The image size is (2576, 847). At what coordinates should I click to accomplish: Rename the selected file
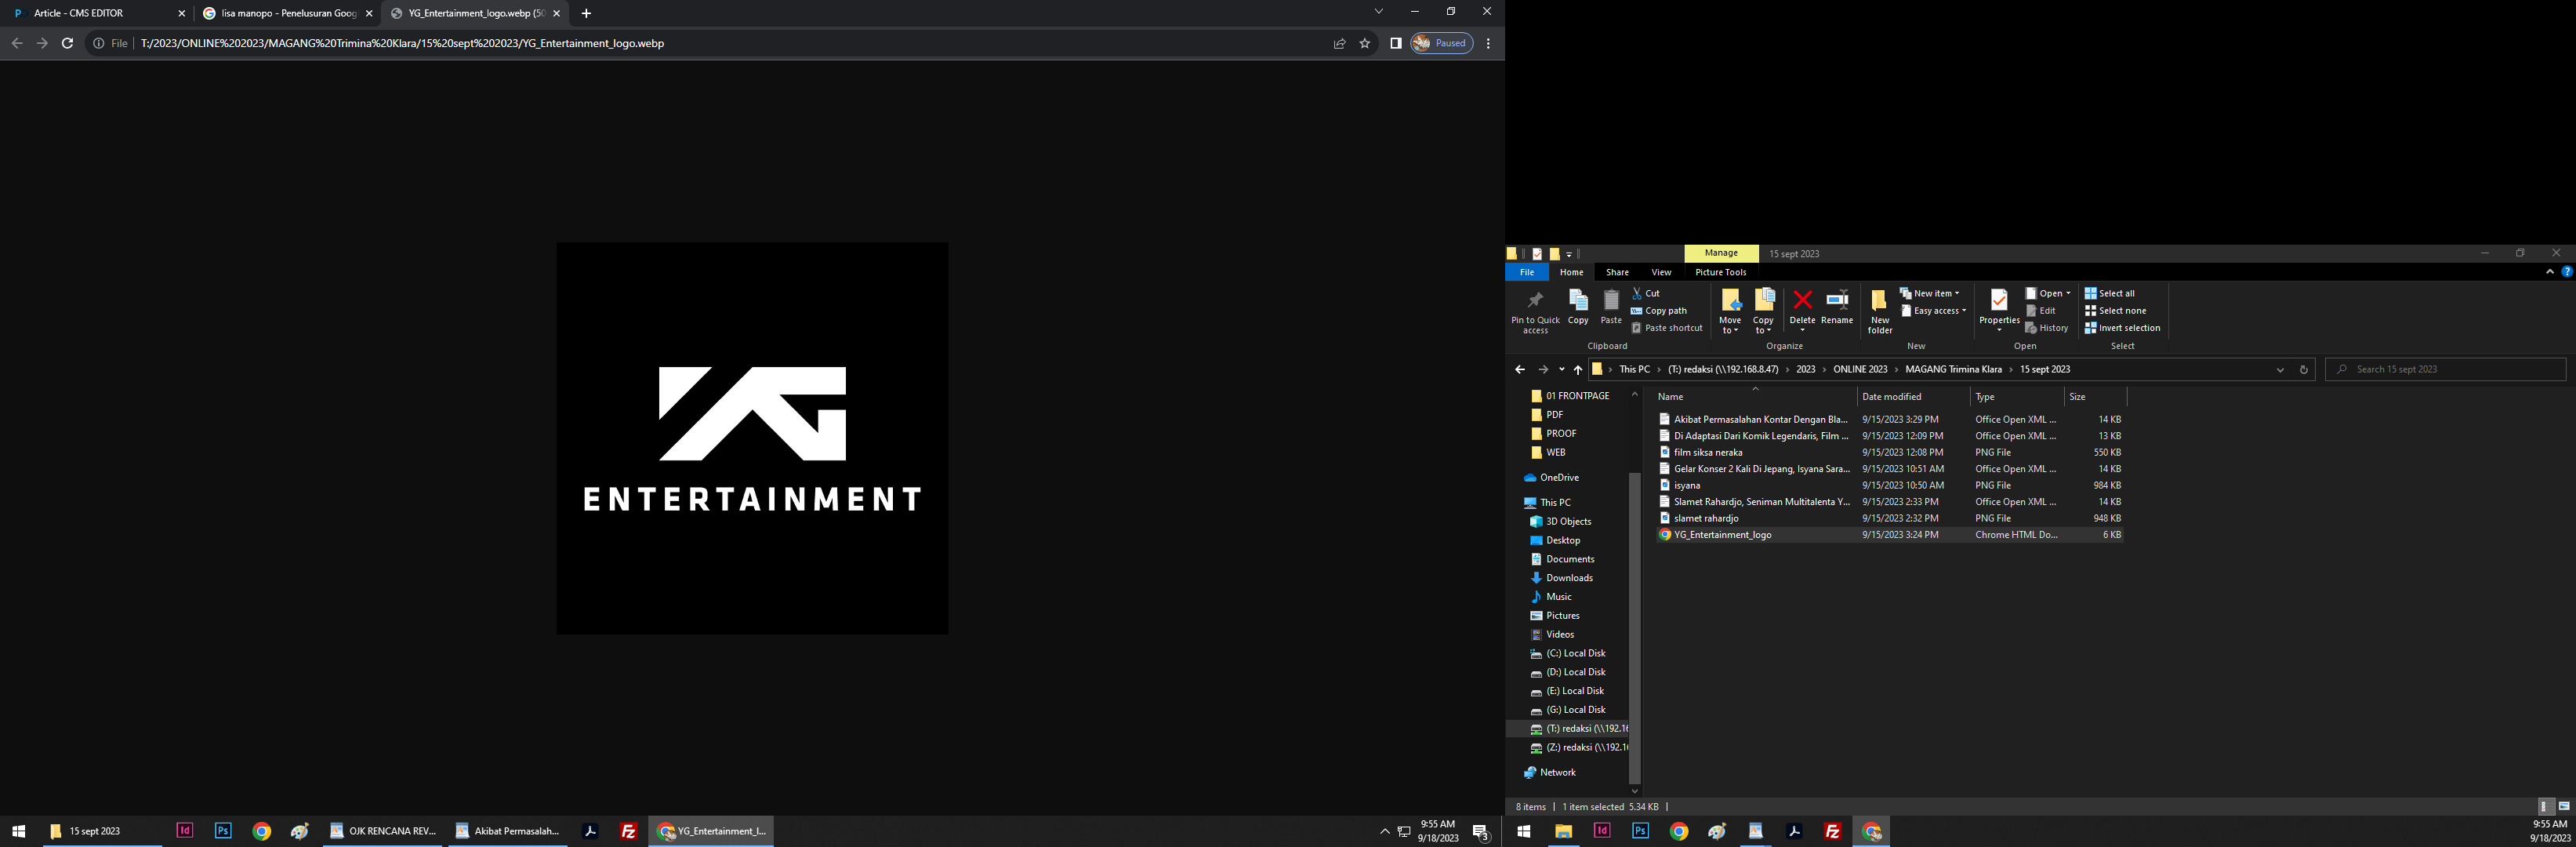tap(1837, 308)
